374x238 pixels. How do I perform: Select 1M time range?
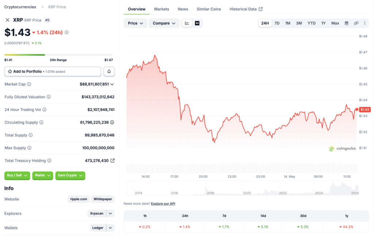tap(288, 23)
